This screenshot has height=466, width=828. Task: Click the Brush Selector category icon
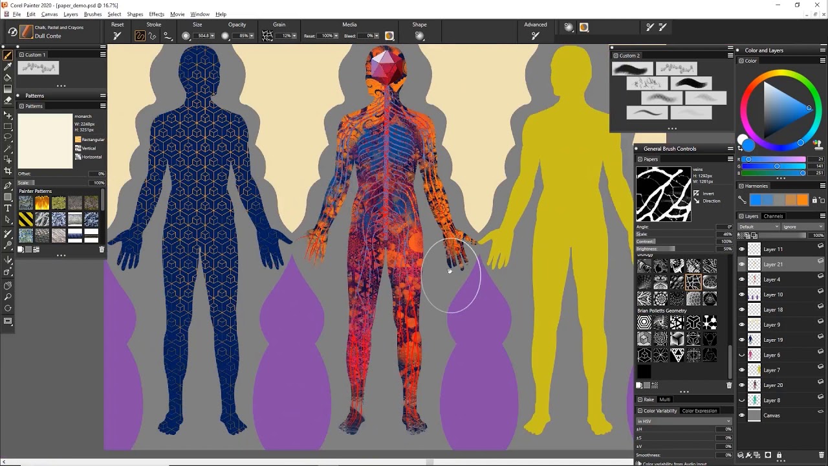pos(26,32)
